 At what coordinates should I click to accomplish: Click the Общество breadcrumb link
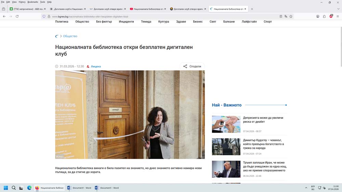pos(70,36)
